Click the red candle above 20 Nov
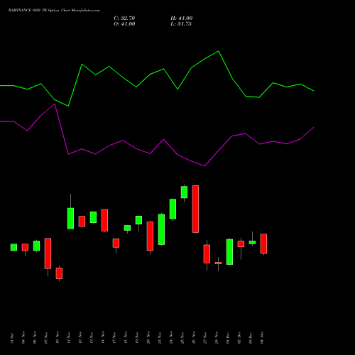This screenshot has height=355, width=355. pos(150,236)
